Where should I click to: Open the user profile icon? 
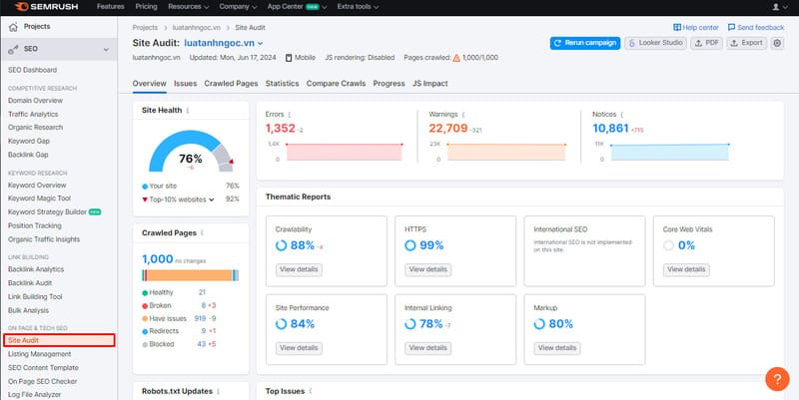click(776, 7)
